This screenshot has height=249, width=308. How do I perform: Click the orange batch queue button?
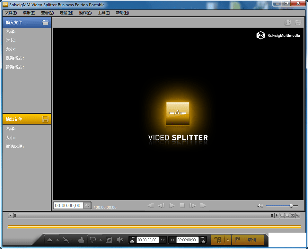click(218, 240)
